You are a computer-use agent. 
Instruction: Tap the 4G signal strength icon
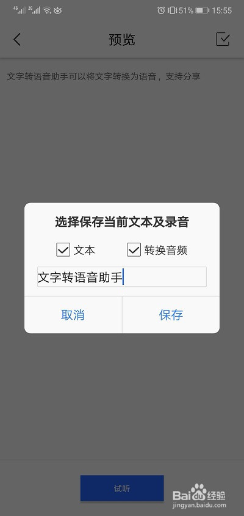tap(20, 10)
